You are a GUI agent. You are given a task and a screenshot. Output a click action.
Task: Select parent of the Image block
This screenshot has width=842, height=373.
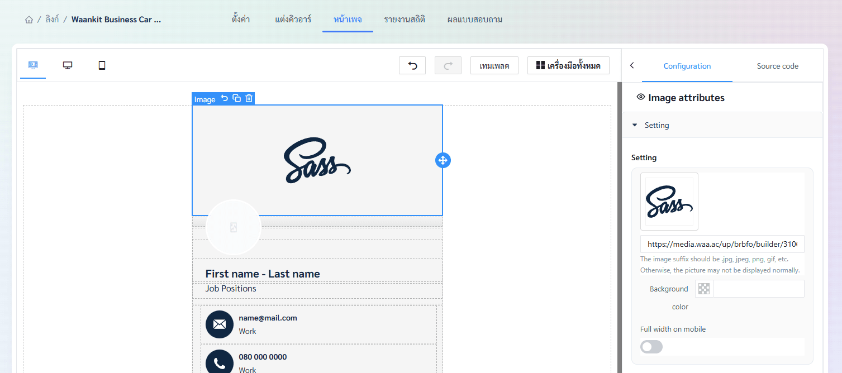pos(225,98)
